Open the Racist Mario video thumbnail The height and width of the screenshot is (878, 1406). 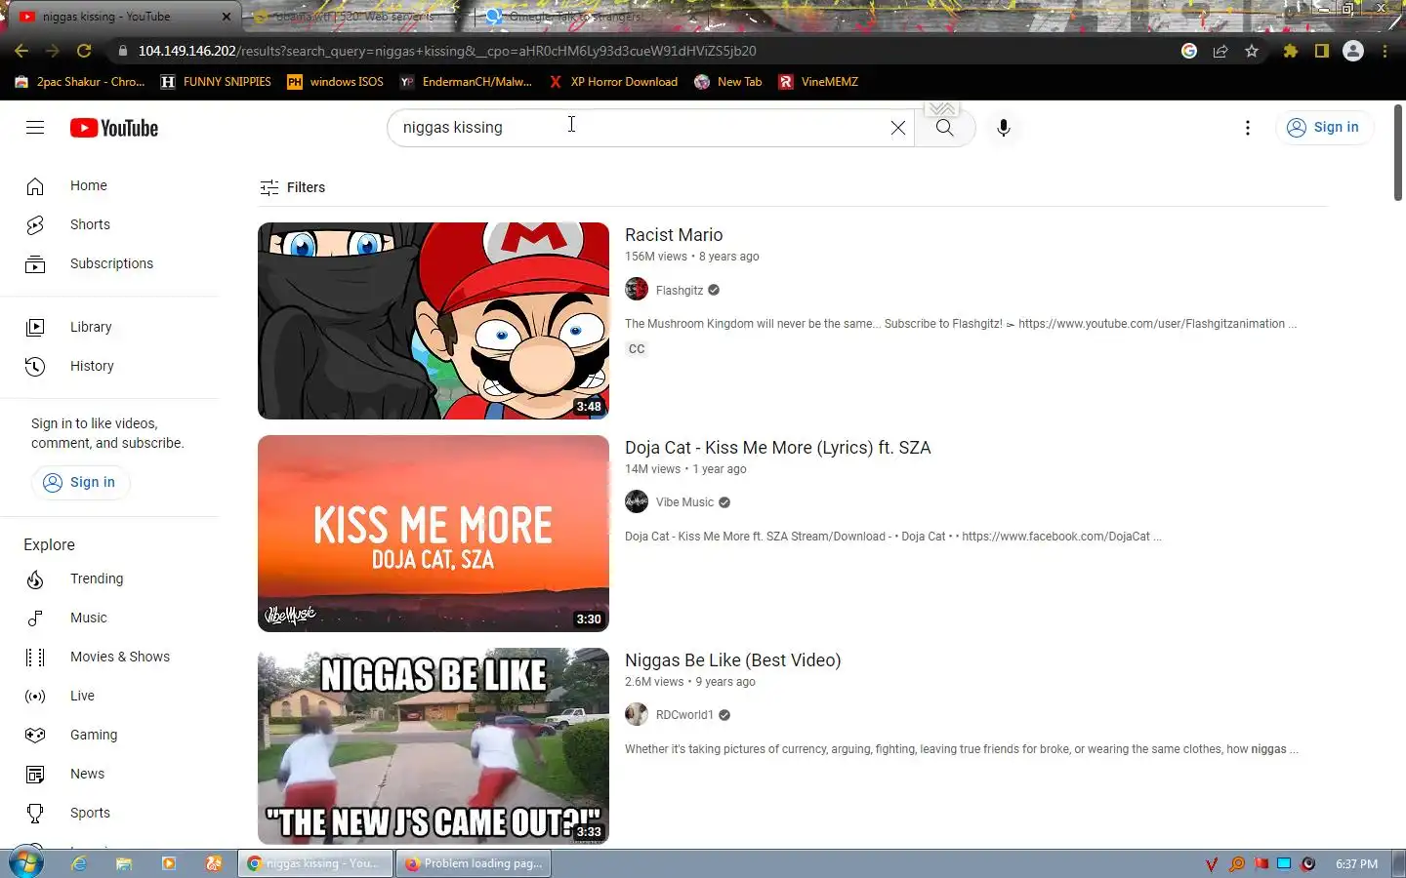(x=434, y=321)
